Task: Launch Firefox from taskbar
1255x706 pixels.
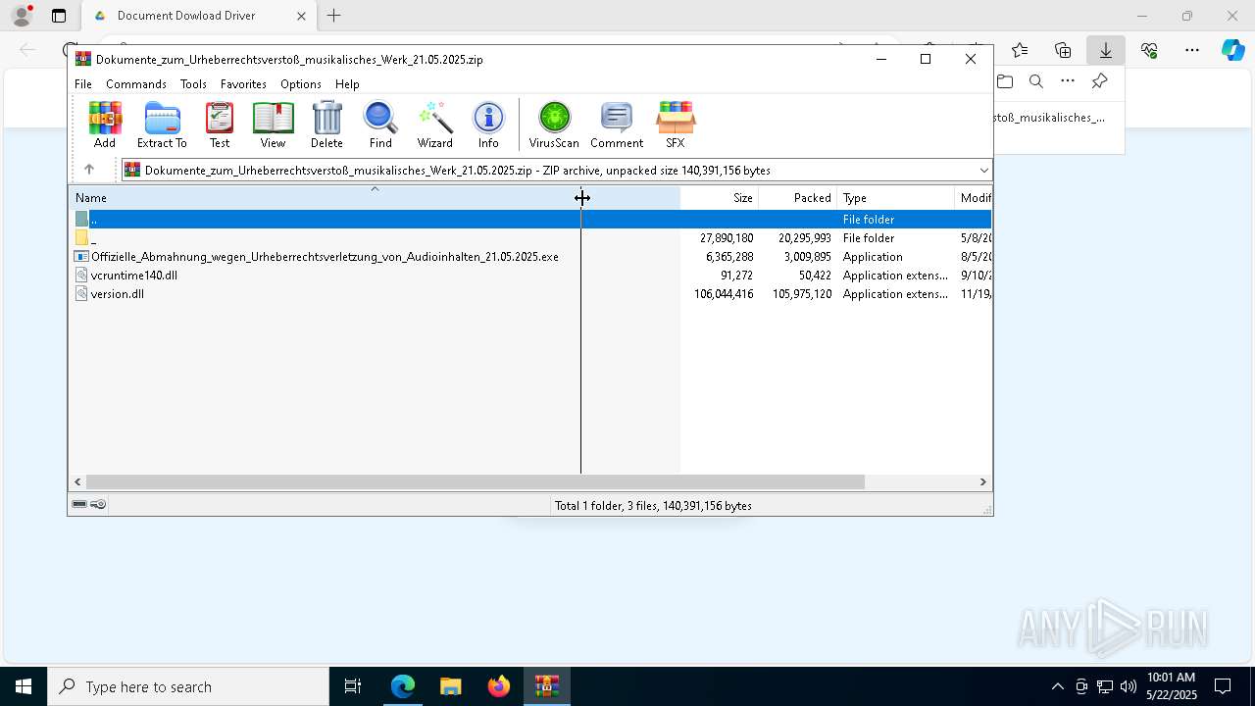Action: [499, 686]
